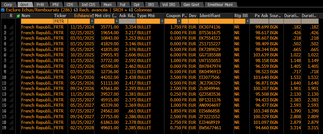The image size is (323, 134).
Task: Open the Mnt circ filter dropdown arrow
Action: coord(117,21)
